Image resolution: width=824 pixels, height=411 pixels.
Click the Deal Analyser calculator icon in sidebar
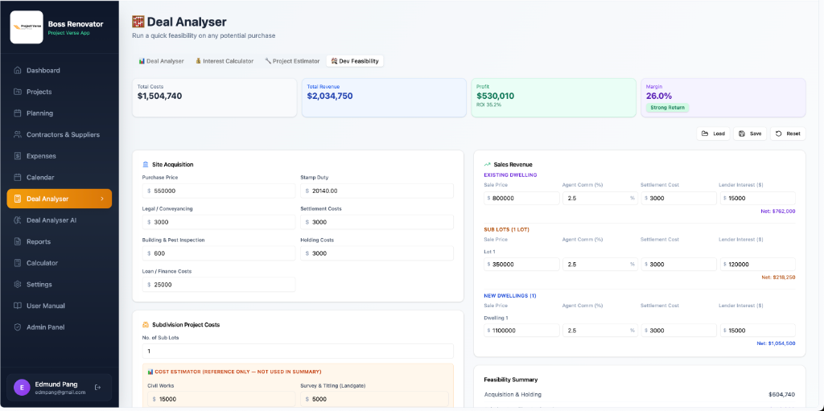18,199
